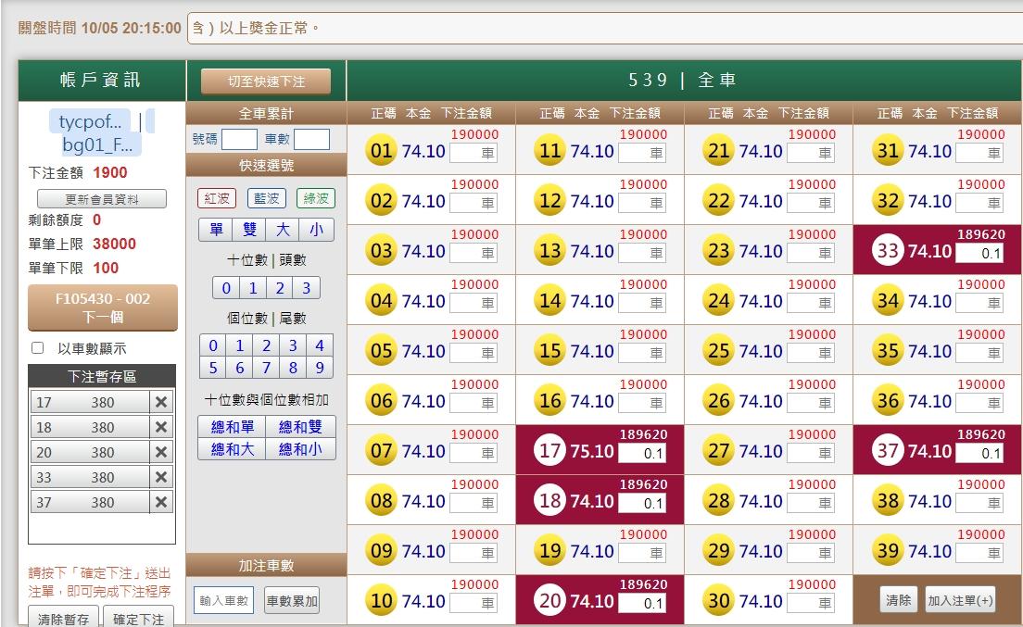Click the 輸入車數 button
This screenshot has width=1023, height=627.
coord(224,600)
